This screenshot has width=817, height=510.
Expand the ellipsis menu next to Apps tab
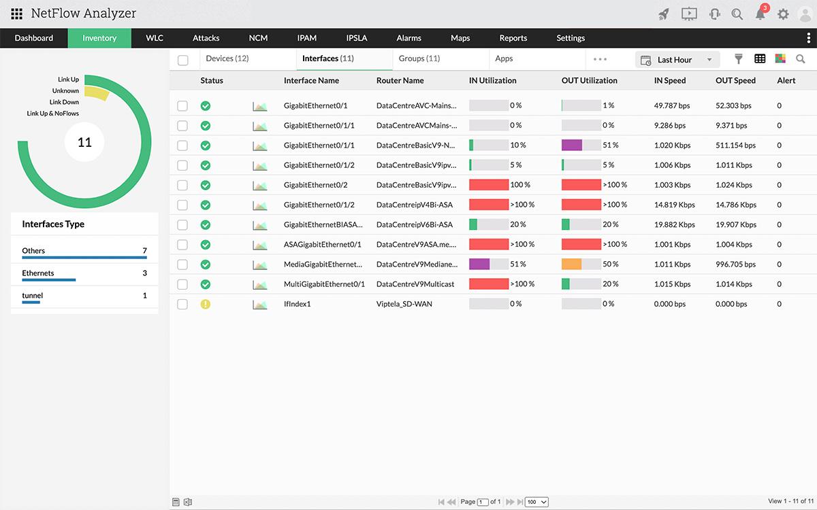tap(600, 59)
